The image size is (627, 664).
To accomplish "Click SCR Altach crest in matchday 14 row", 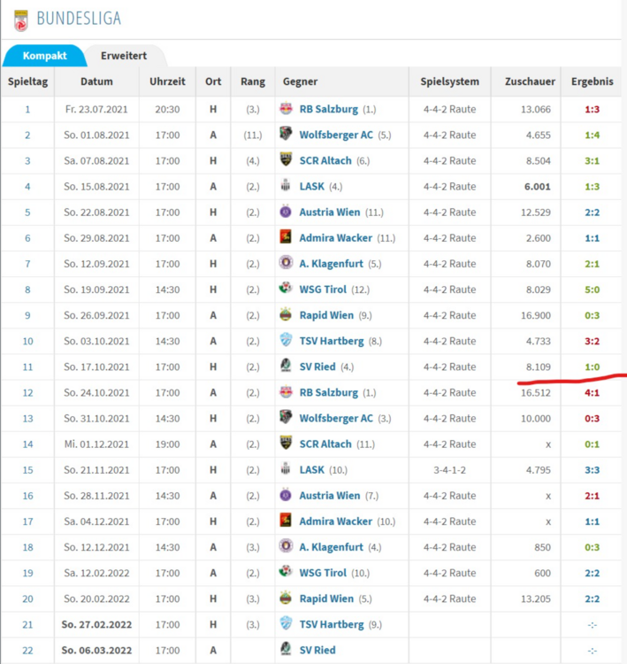I will (x=286, y=444).
